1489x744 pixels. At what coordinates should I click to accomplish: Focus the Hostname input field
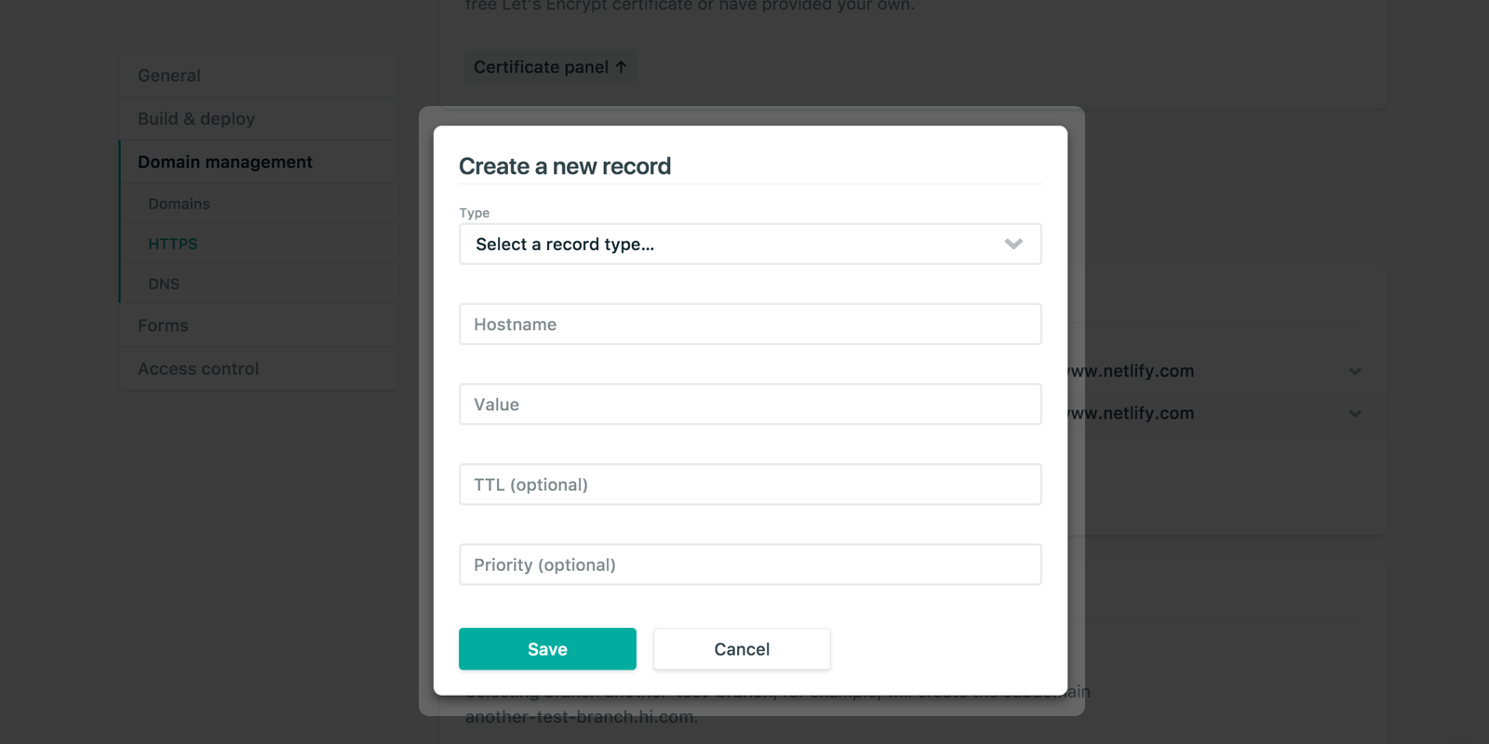click(749, 324)
